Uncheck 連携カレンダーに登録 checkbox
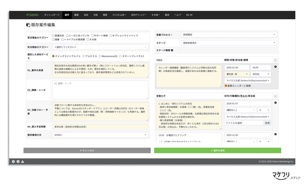 pyautogui.click(x=226, y=86)
